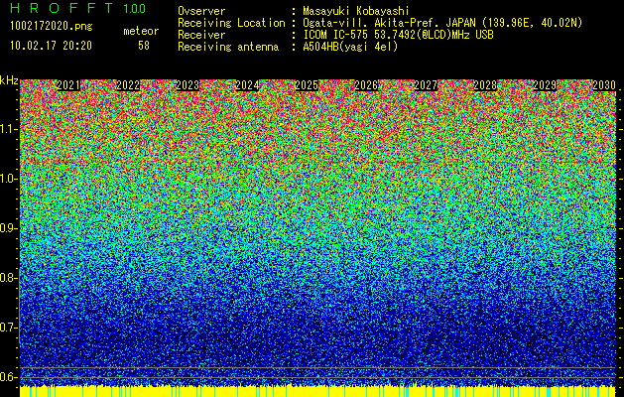
Task: Click the 2026 time marker
Action: pyautogui.click(x=366, y=85)
